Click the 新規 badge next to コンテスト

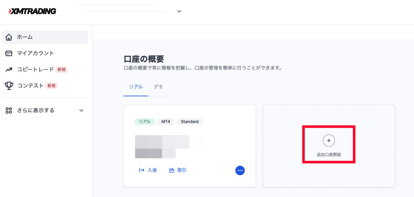51,86
